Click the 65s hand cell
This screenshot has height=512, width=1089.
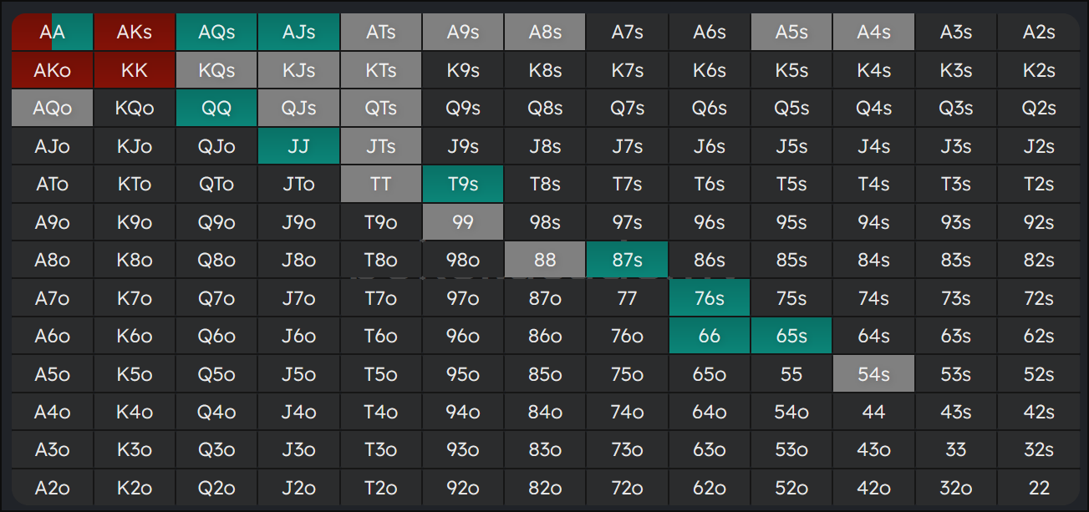[x=791, y=336]
